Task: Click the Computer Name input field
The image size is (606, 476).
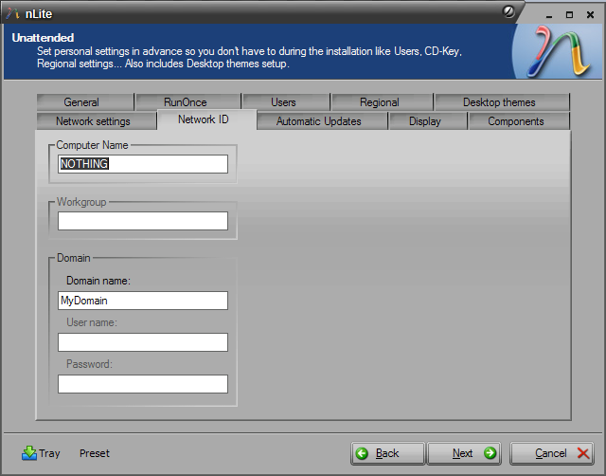Action: pyautogui.click(x=143, y=164)
